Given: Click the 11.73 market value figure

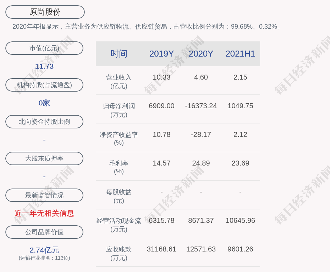Looking at the screenshot, I should pos(44,66).
